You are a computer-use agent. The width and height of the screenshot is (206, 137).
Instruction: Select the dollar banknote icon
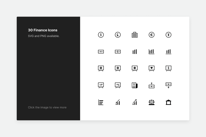click(x=118, y=52)
